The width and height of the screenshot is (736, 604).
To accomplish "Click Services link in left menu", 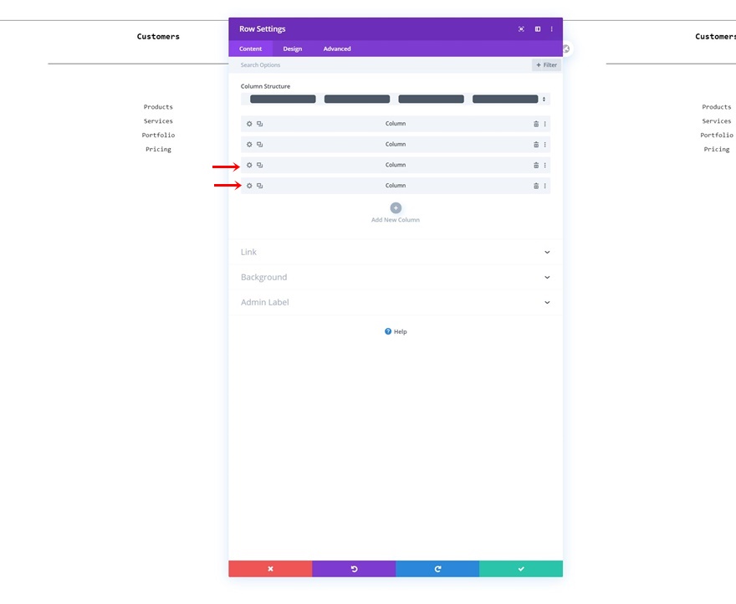I will pyautogui.click(x=158, y=121).
